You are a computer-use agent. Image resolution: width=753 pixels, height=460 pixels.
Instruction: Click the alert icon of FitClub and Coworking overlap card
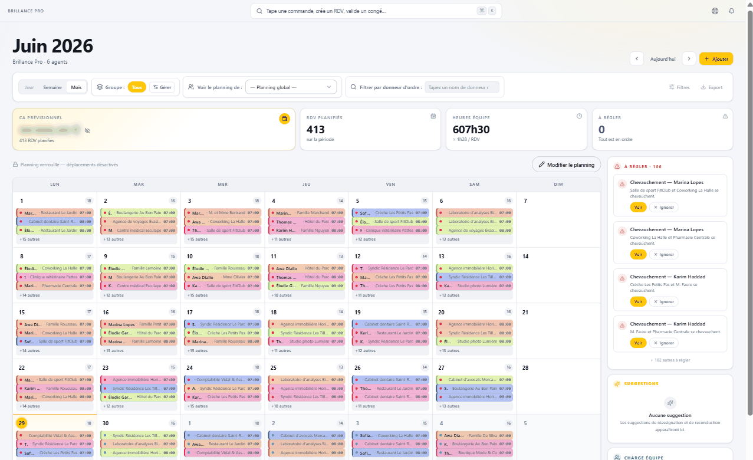(622, 184)
